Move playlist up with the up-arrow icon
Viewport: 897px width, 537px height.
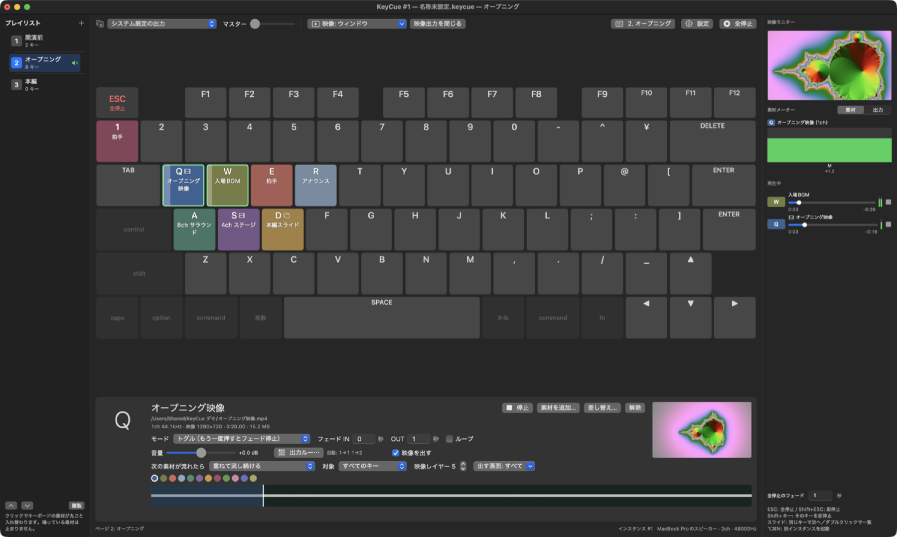(11, 506)
